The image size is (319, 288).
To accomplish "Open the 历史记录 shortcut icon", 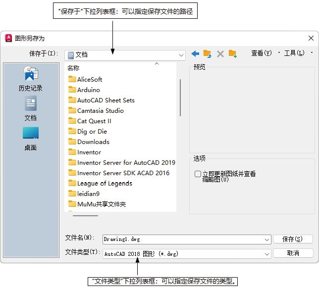I will click(x=31, y=73).
